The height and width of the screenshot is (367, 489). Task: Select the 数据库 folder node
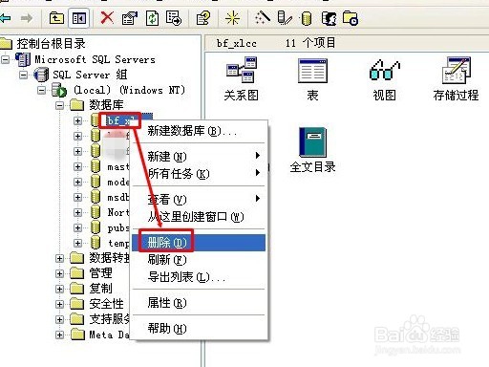106,105
